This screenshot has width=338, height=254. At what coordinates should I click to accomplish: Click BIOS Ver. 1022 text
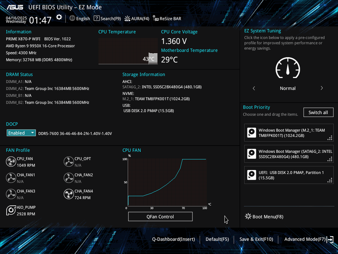(58, 39)
